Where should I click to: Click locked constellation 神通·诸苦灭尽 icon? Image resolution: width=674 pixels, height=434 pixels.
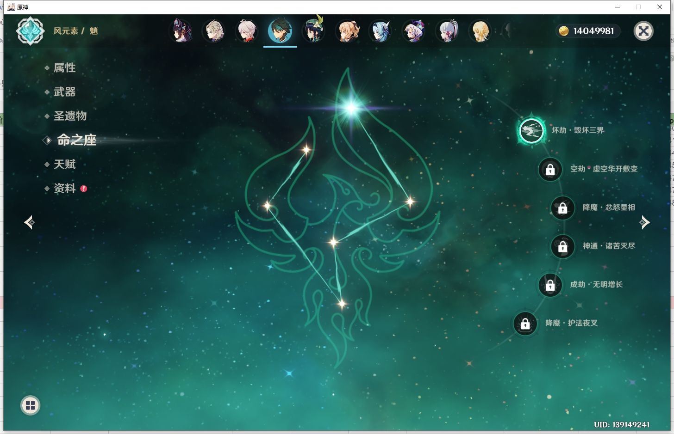pos(562,246)
